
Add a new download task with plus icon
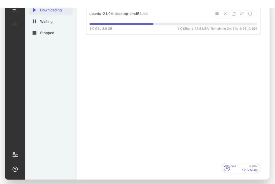pos(15,24)
